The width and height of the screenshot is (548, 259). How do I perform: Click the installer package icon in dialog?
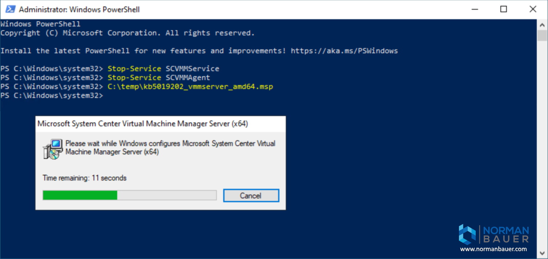(53, 149)
